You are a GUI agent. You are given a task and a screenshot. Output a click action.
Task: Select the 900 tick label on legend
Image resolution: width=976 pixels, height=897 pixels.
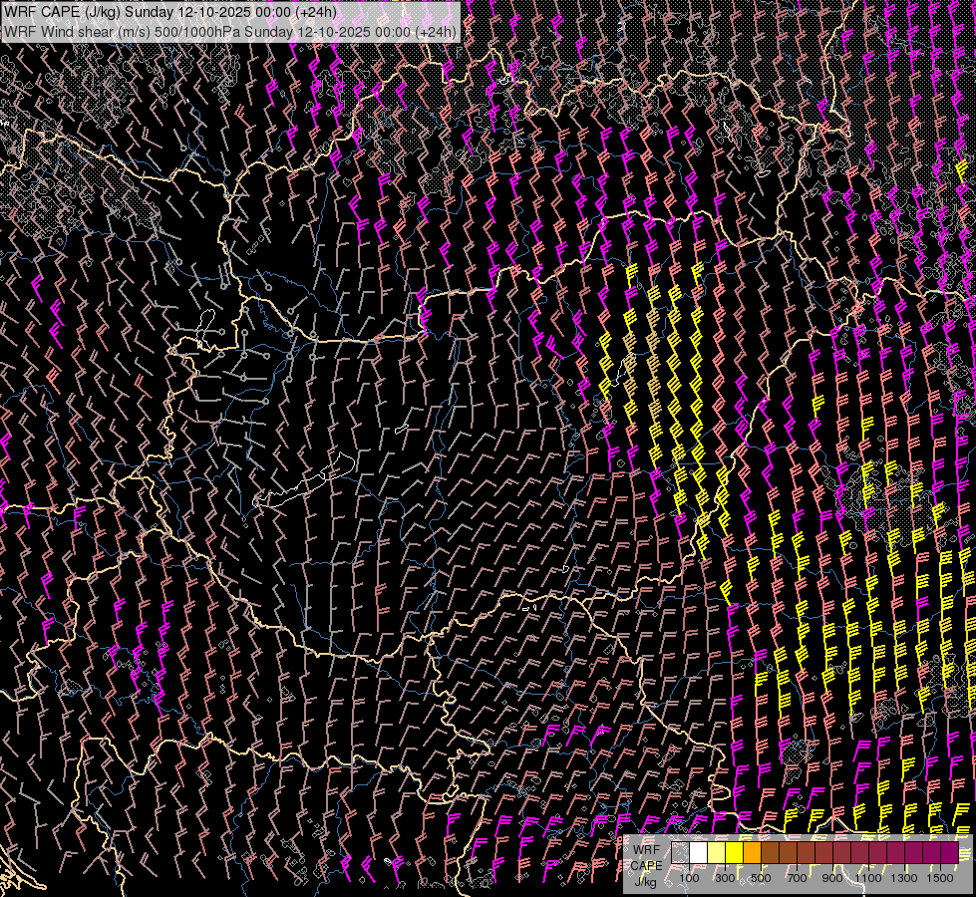(x=832, y=878)
